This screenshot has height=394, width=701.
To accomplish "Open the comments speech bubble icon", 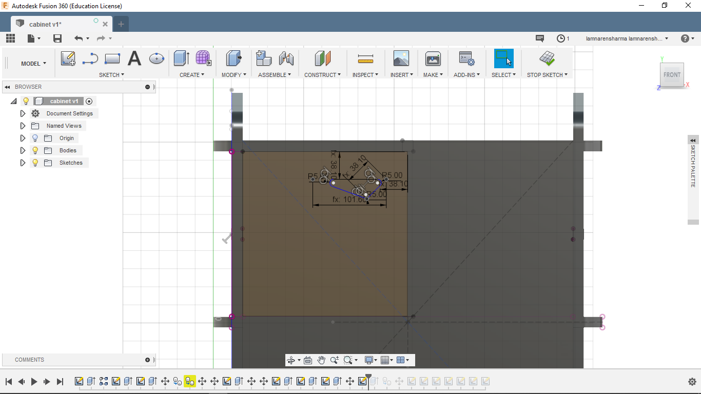I will [x=539, y=38].
